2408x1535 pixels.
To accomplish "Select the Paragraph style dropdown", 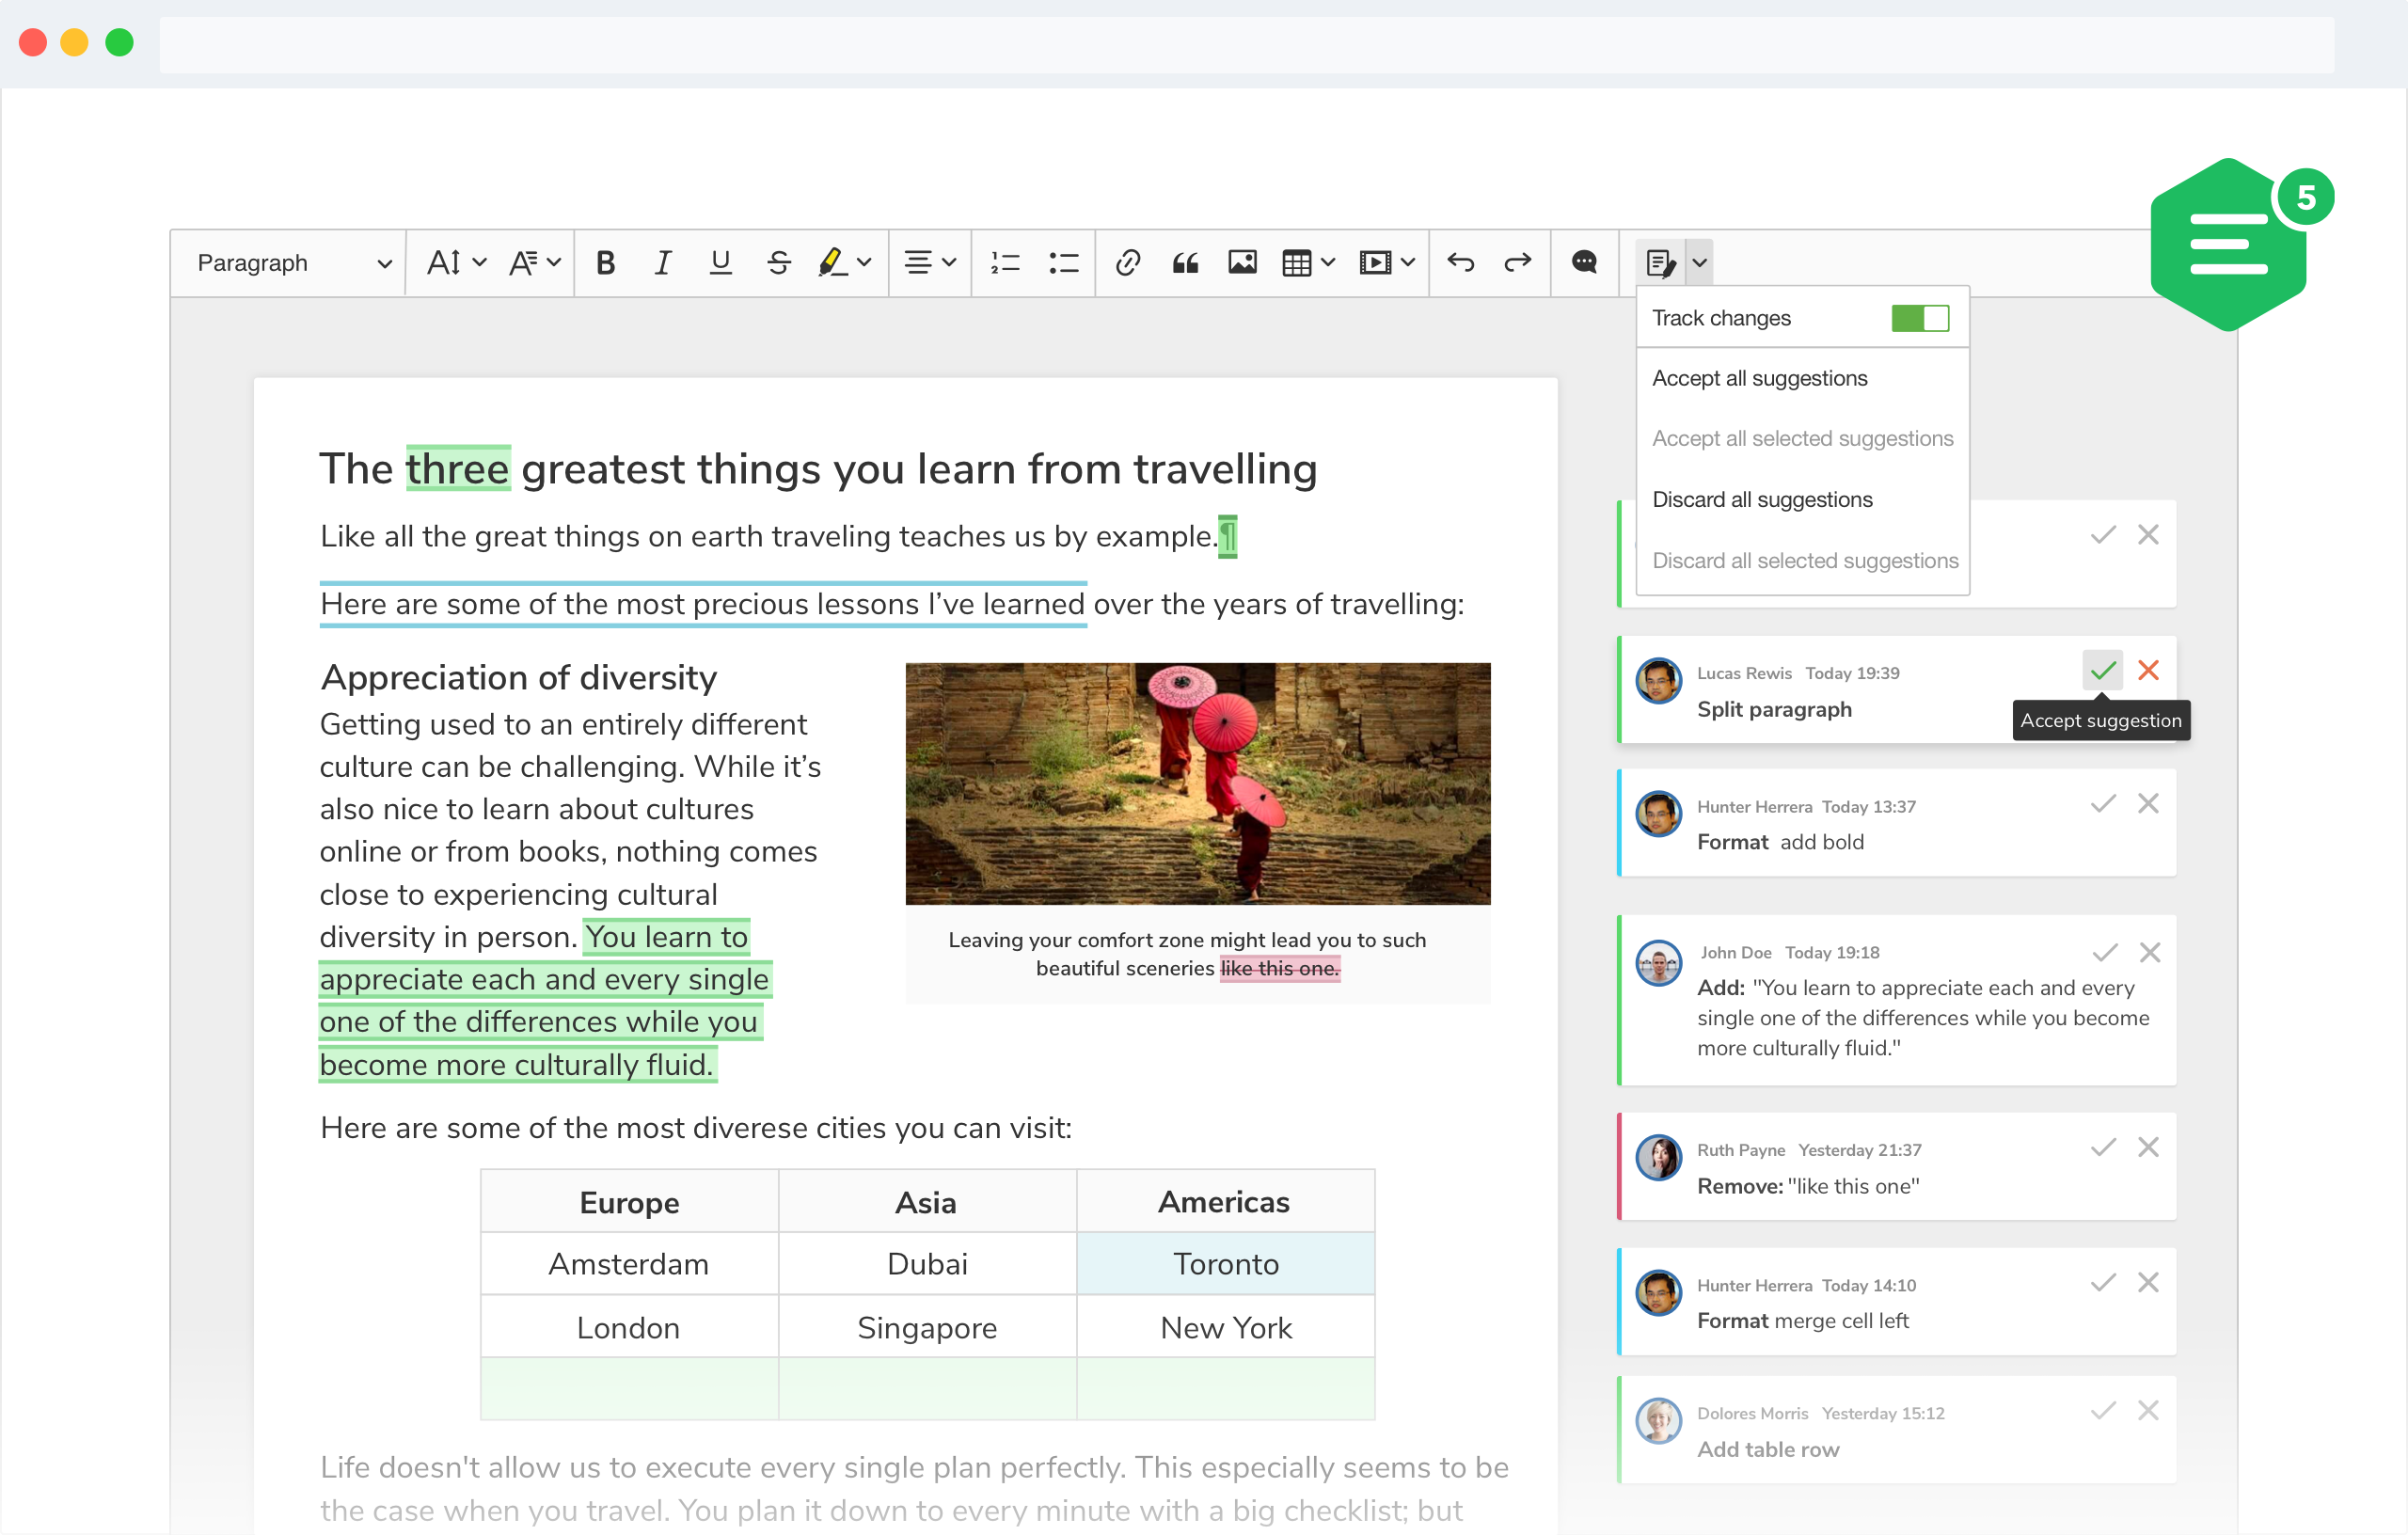I will pos(290,260).
